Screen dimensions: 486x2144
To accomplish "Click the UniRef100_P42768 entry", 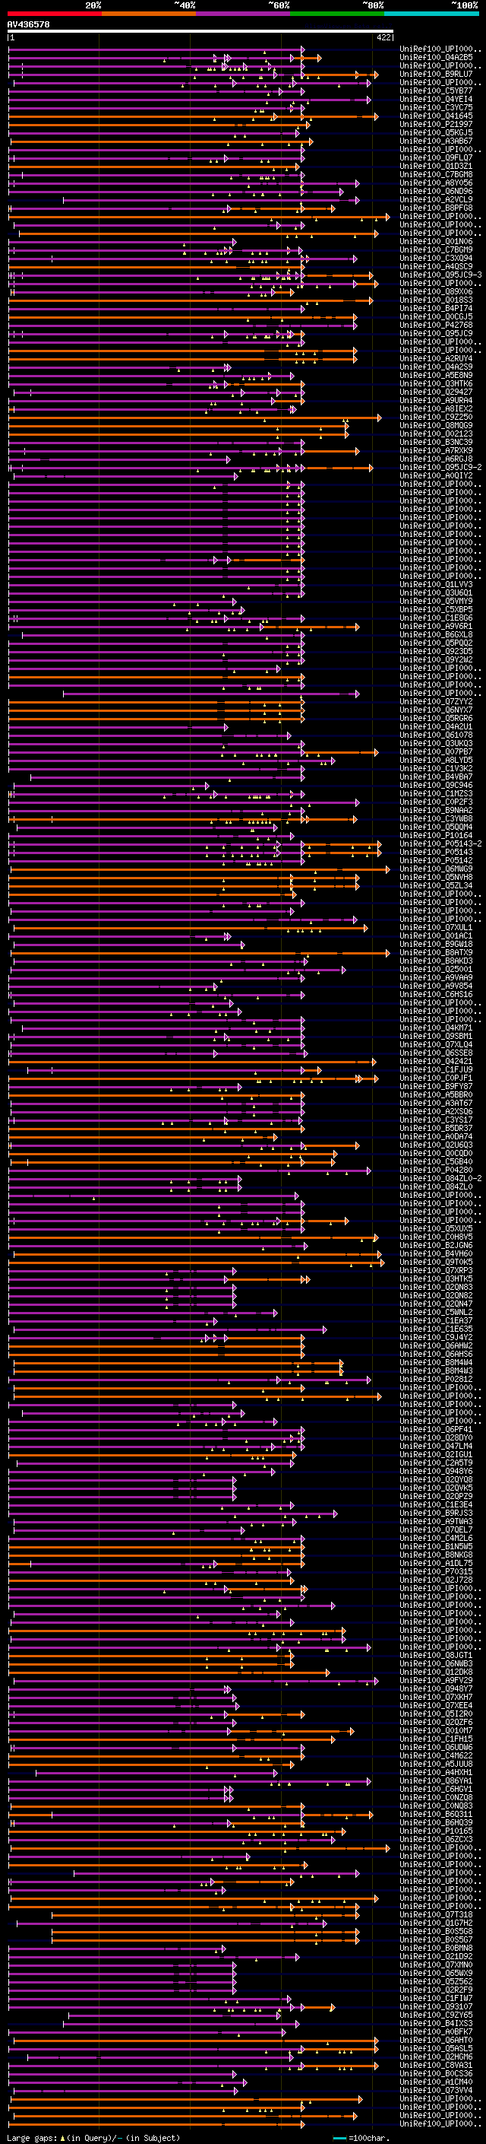I will (x=435, y=326).
